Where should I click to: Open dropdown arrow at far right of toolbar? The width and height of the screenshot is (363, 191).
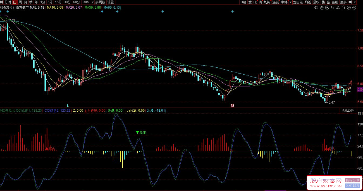coord(355,2)
